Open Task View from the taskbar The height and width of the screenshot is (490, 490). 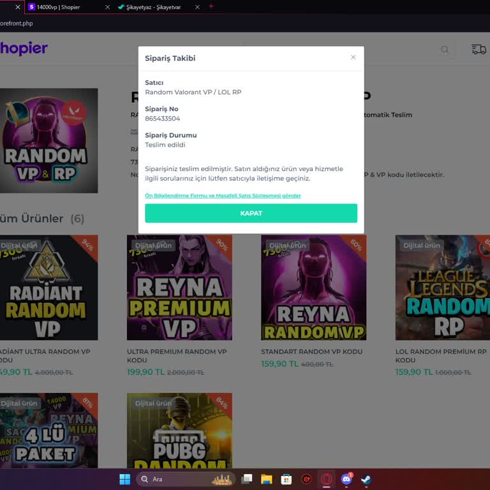(247, 479)
